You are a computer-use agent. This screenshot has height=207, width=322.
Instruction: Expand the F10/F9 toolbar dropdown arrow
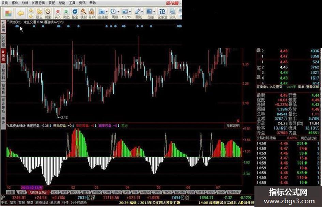(x=129, y=12)
